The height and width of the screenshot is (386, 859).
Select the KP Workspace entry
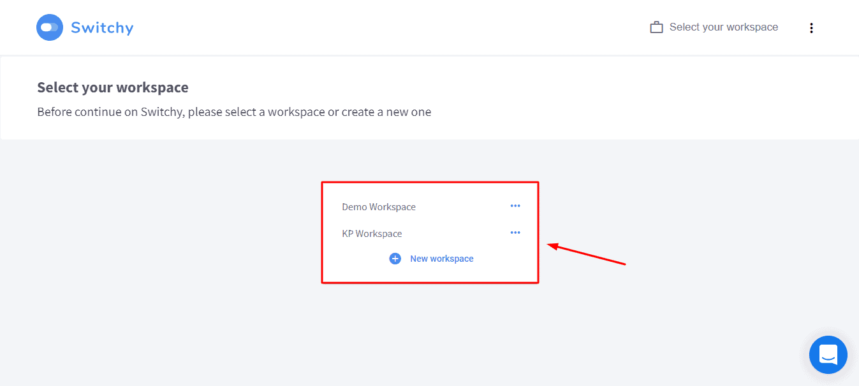(x=372, y=234)
